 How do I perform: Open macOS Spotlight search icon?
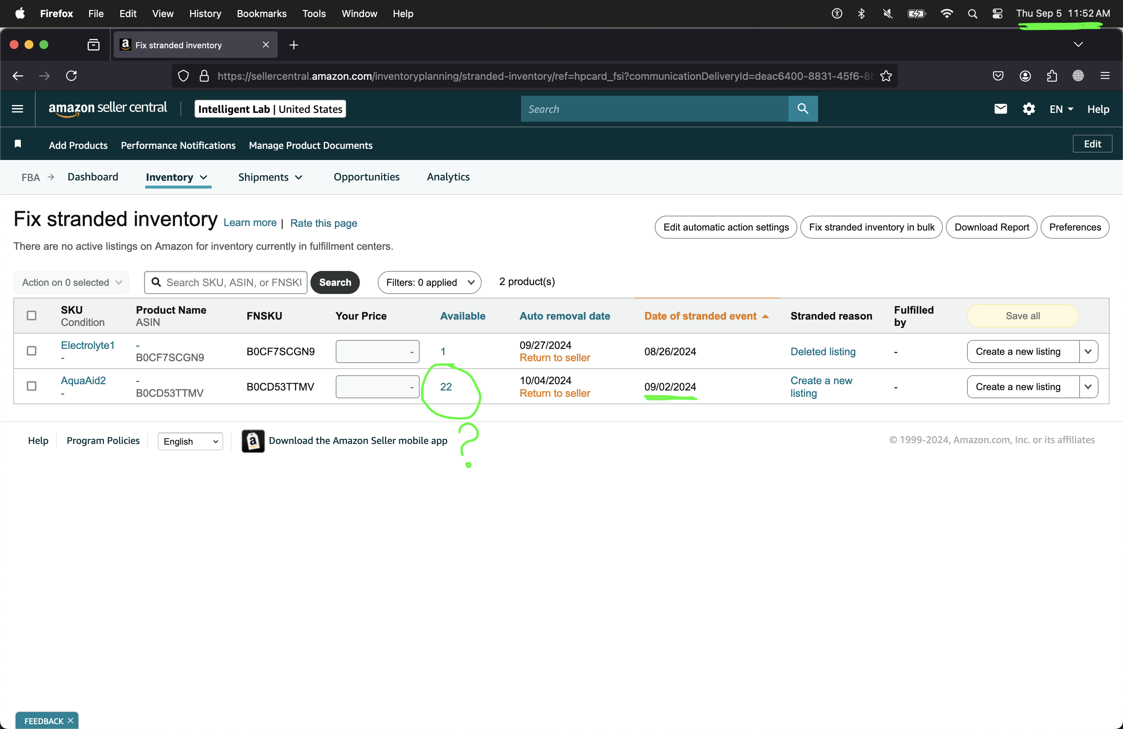(973, 14)
